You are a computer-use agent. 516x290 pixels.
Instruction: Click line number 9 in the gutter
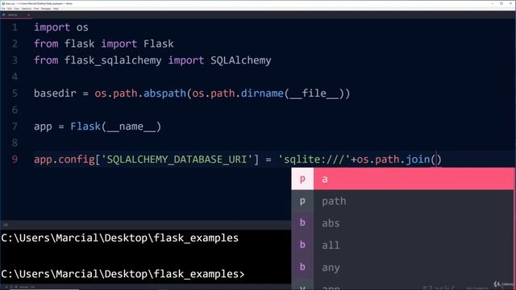coord(15,159)
